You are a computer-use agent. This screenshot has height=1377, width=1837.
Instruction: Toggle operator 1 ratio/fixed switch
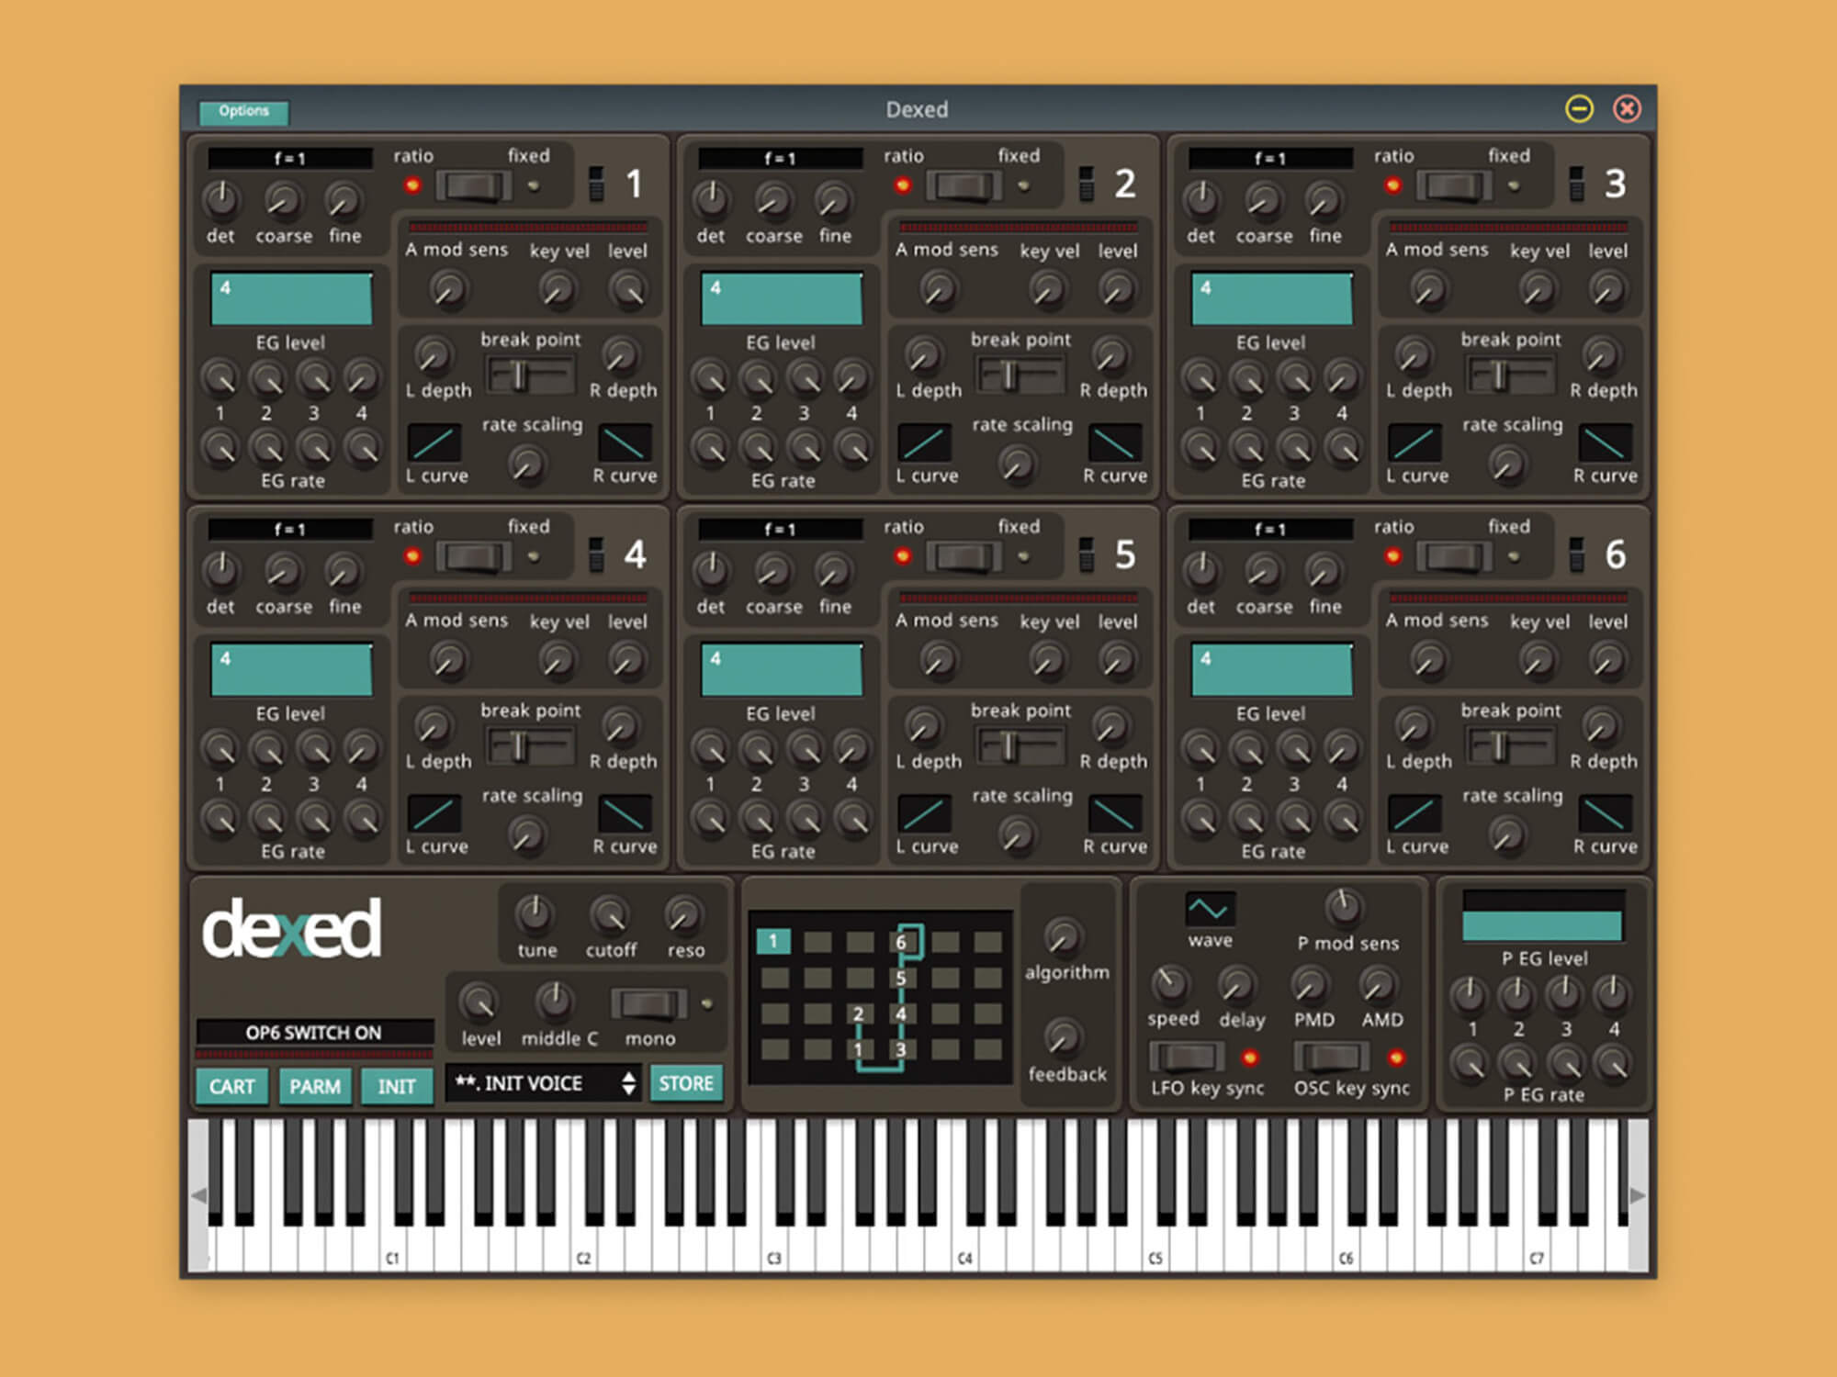[x=473, y=186]
